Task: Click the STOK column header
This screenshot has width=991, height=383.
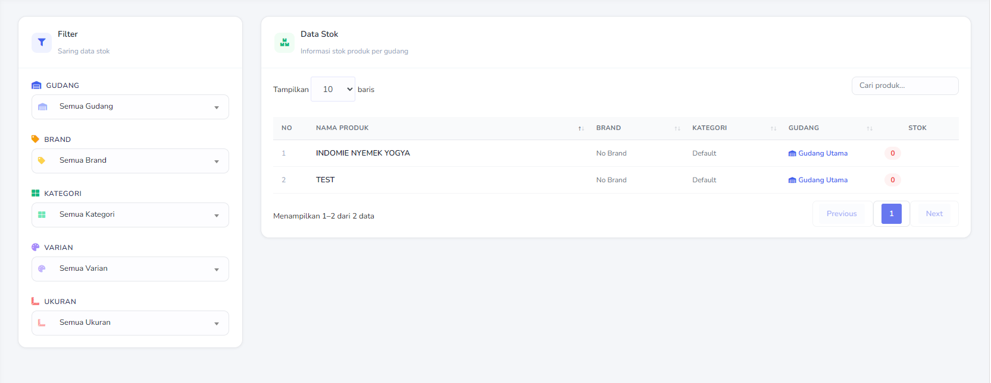Action: pyautogui.click(x=917, y=128)
